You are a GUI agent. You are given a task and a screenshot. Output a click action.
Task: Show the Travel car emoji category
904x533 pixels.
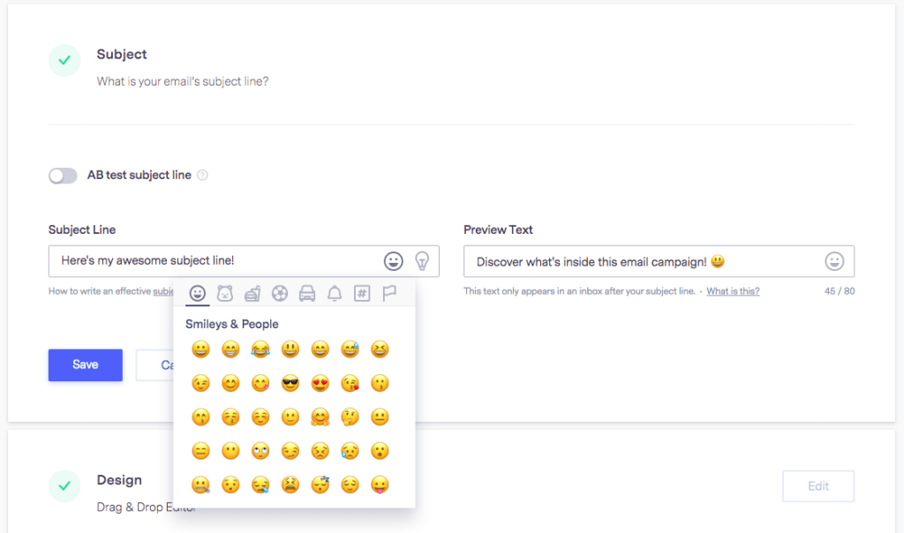(x=307, y=293)
